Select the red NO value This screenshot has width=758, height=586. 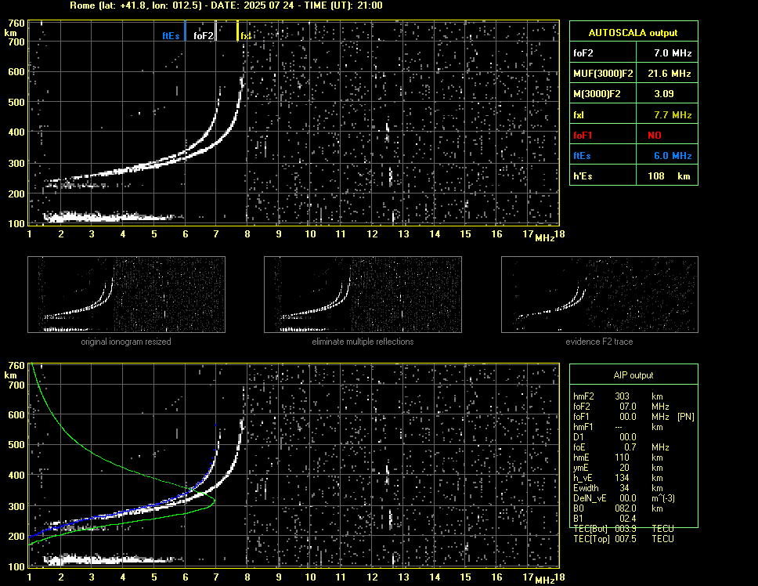coord(655,136)
